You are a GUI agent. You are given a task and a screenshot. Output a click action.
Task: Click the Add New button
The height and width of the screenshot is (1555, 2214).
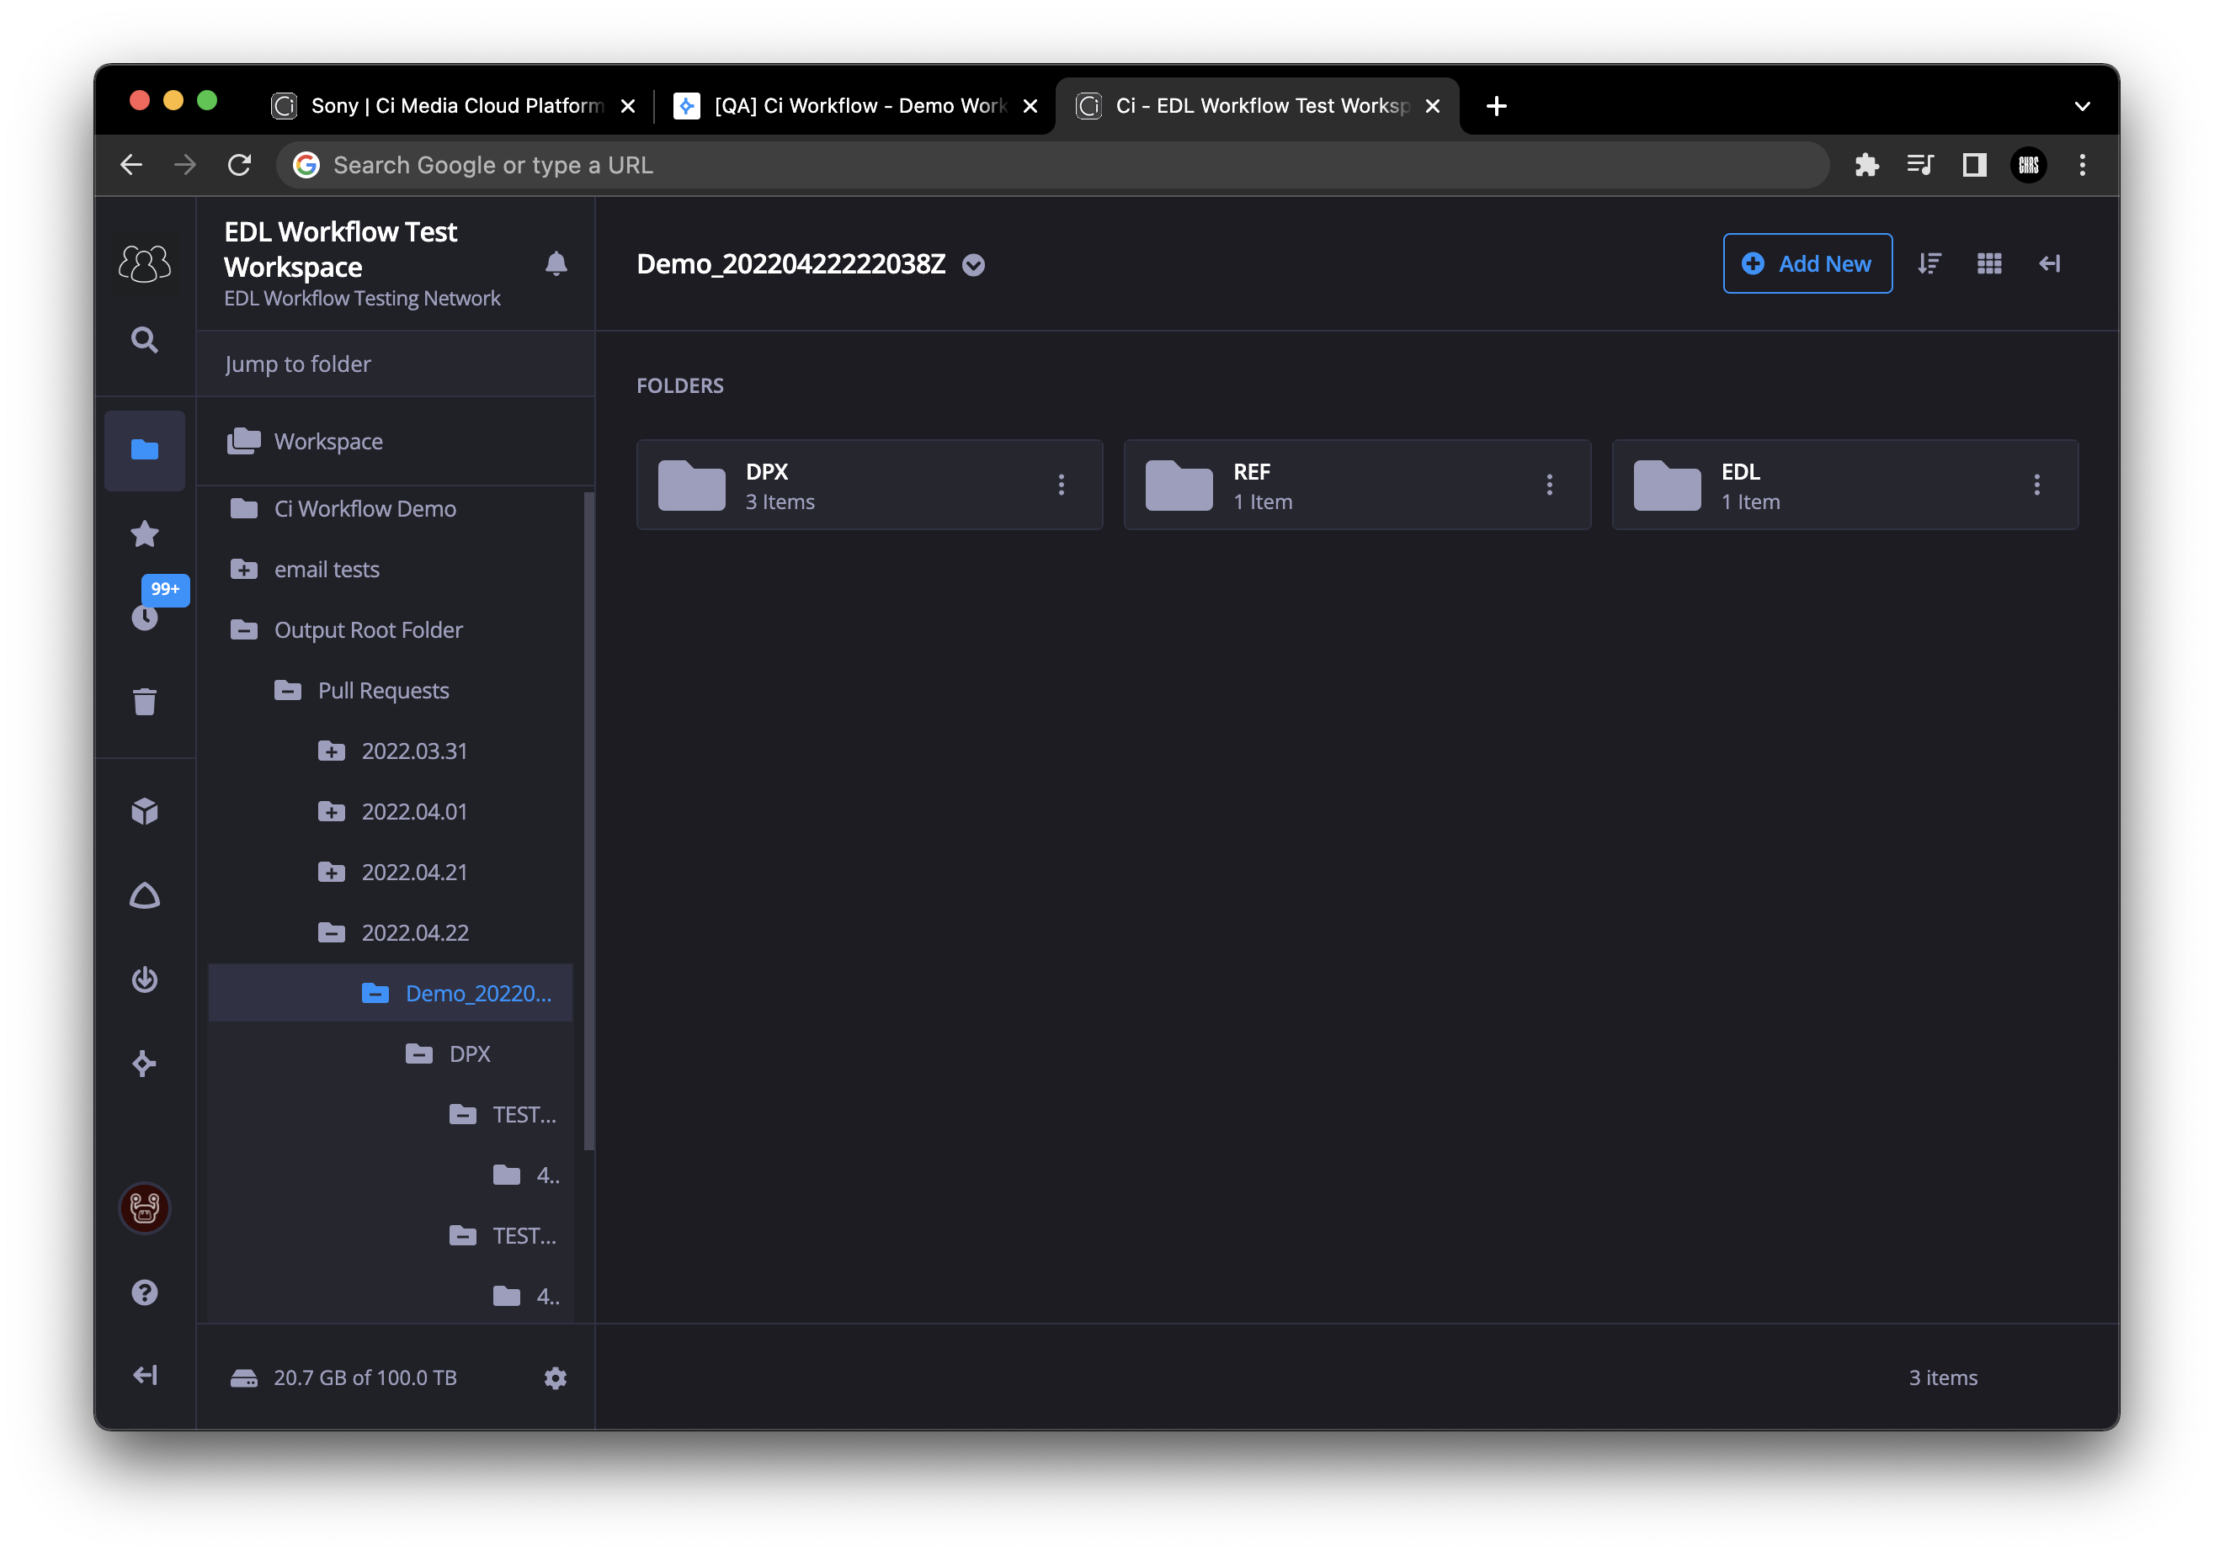click(x=1807, y=263)
